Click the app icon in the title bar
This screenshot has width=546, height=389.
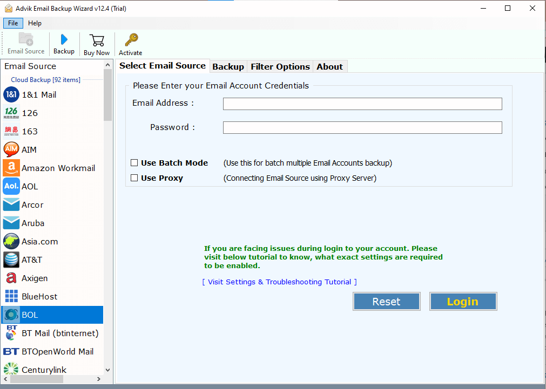coord(8,8)
